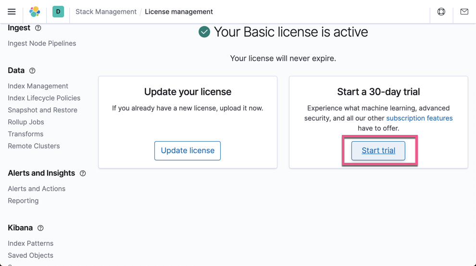The image size is (476, 266).
Task: Open the subscription features link
Action: [x=419, y=118]
